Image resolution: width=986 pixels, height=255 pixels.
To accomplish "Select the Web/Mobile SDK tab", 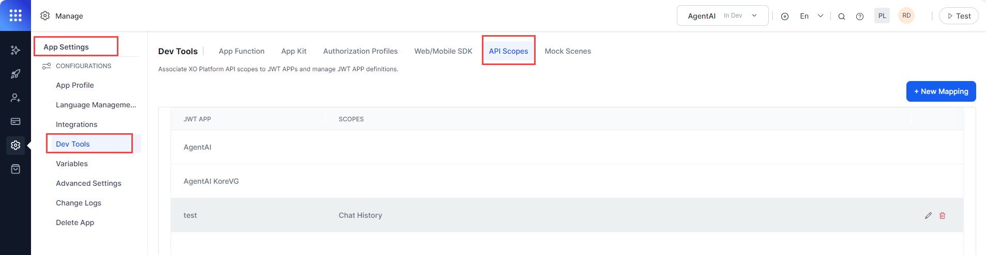I will [443, 51].
